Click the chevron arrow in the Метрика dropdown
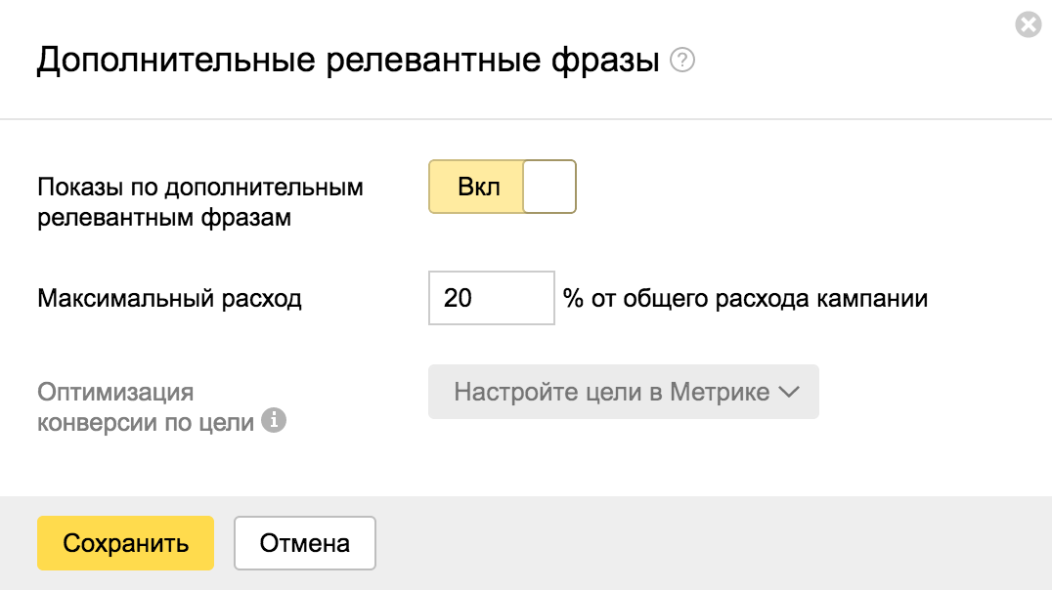The height and width of the screenshot is (590, 1052). point(789,393)
